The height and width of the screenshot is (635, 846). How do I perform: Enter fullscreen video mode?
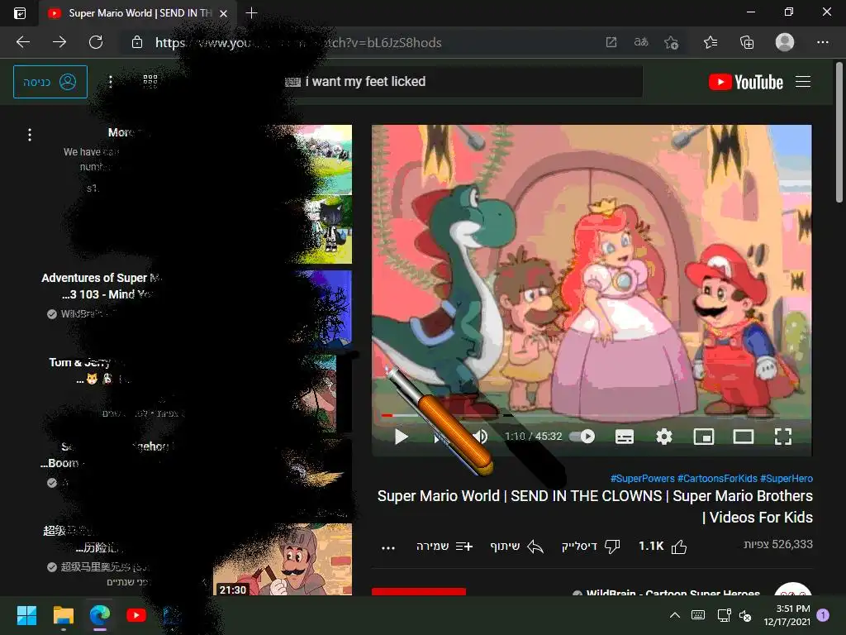pos(783,437)
